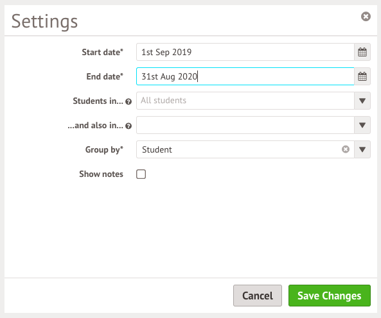This screenshot has height=318, width=381.
Task: Click the End date label
Action: [105, 76]
